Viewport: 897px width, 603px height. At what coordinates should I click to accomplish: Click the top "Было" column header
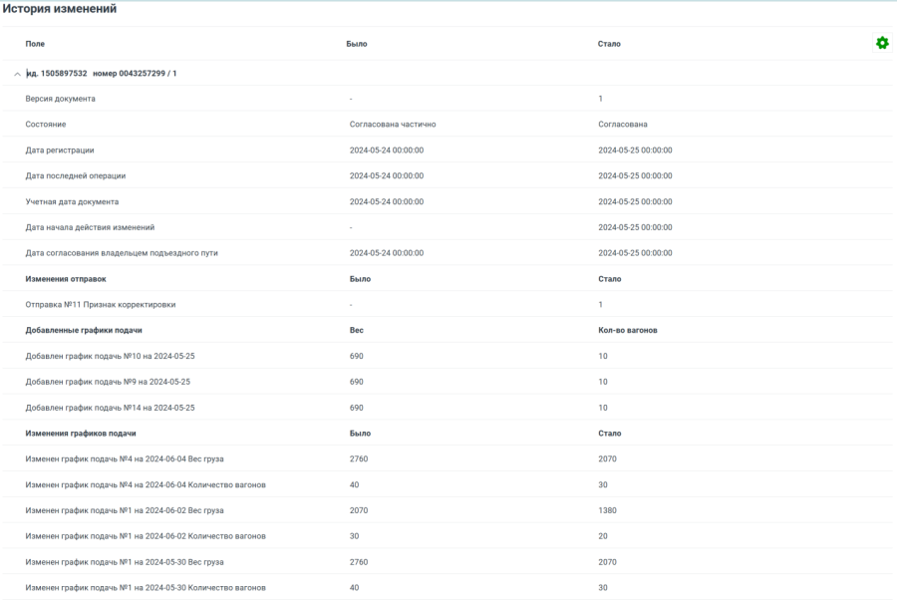coord(358,44)
